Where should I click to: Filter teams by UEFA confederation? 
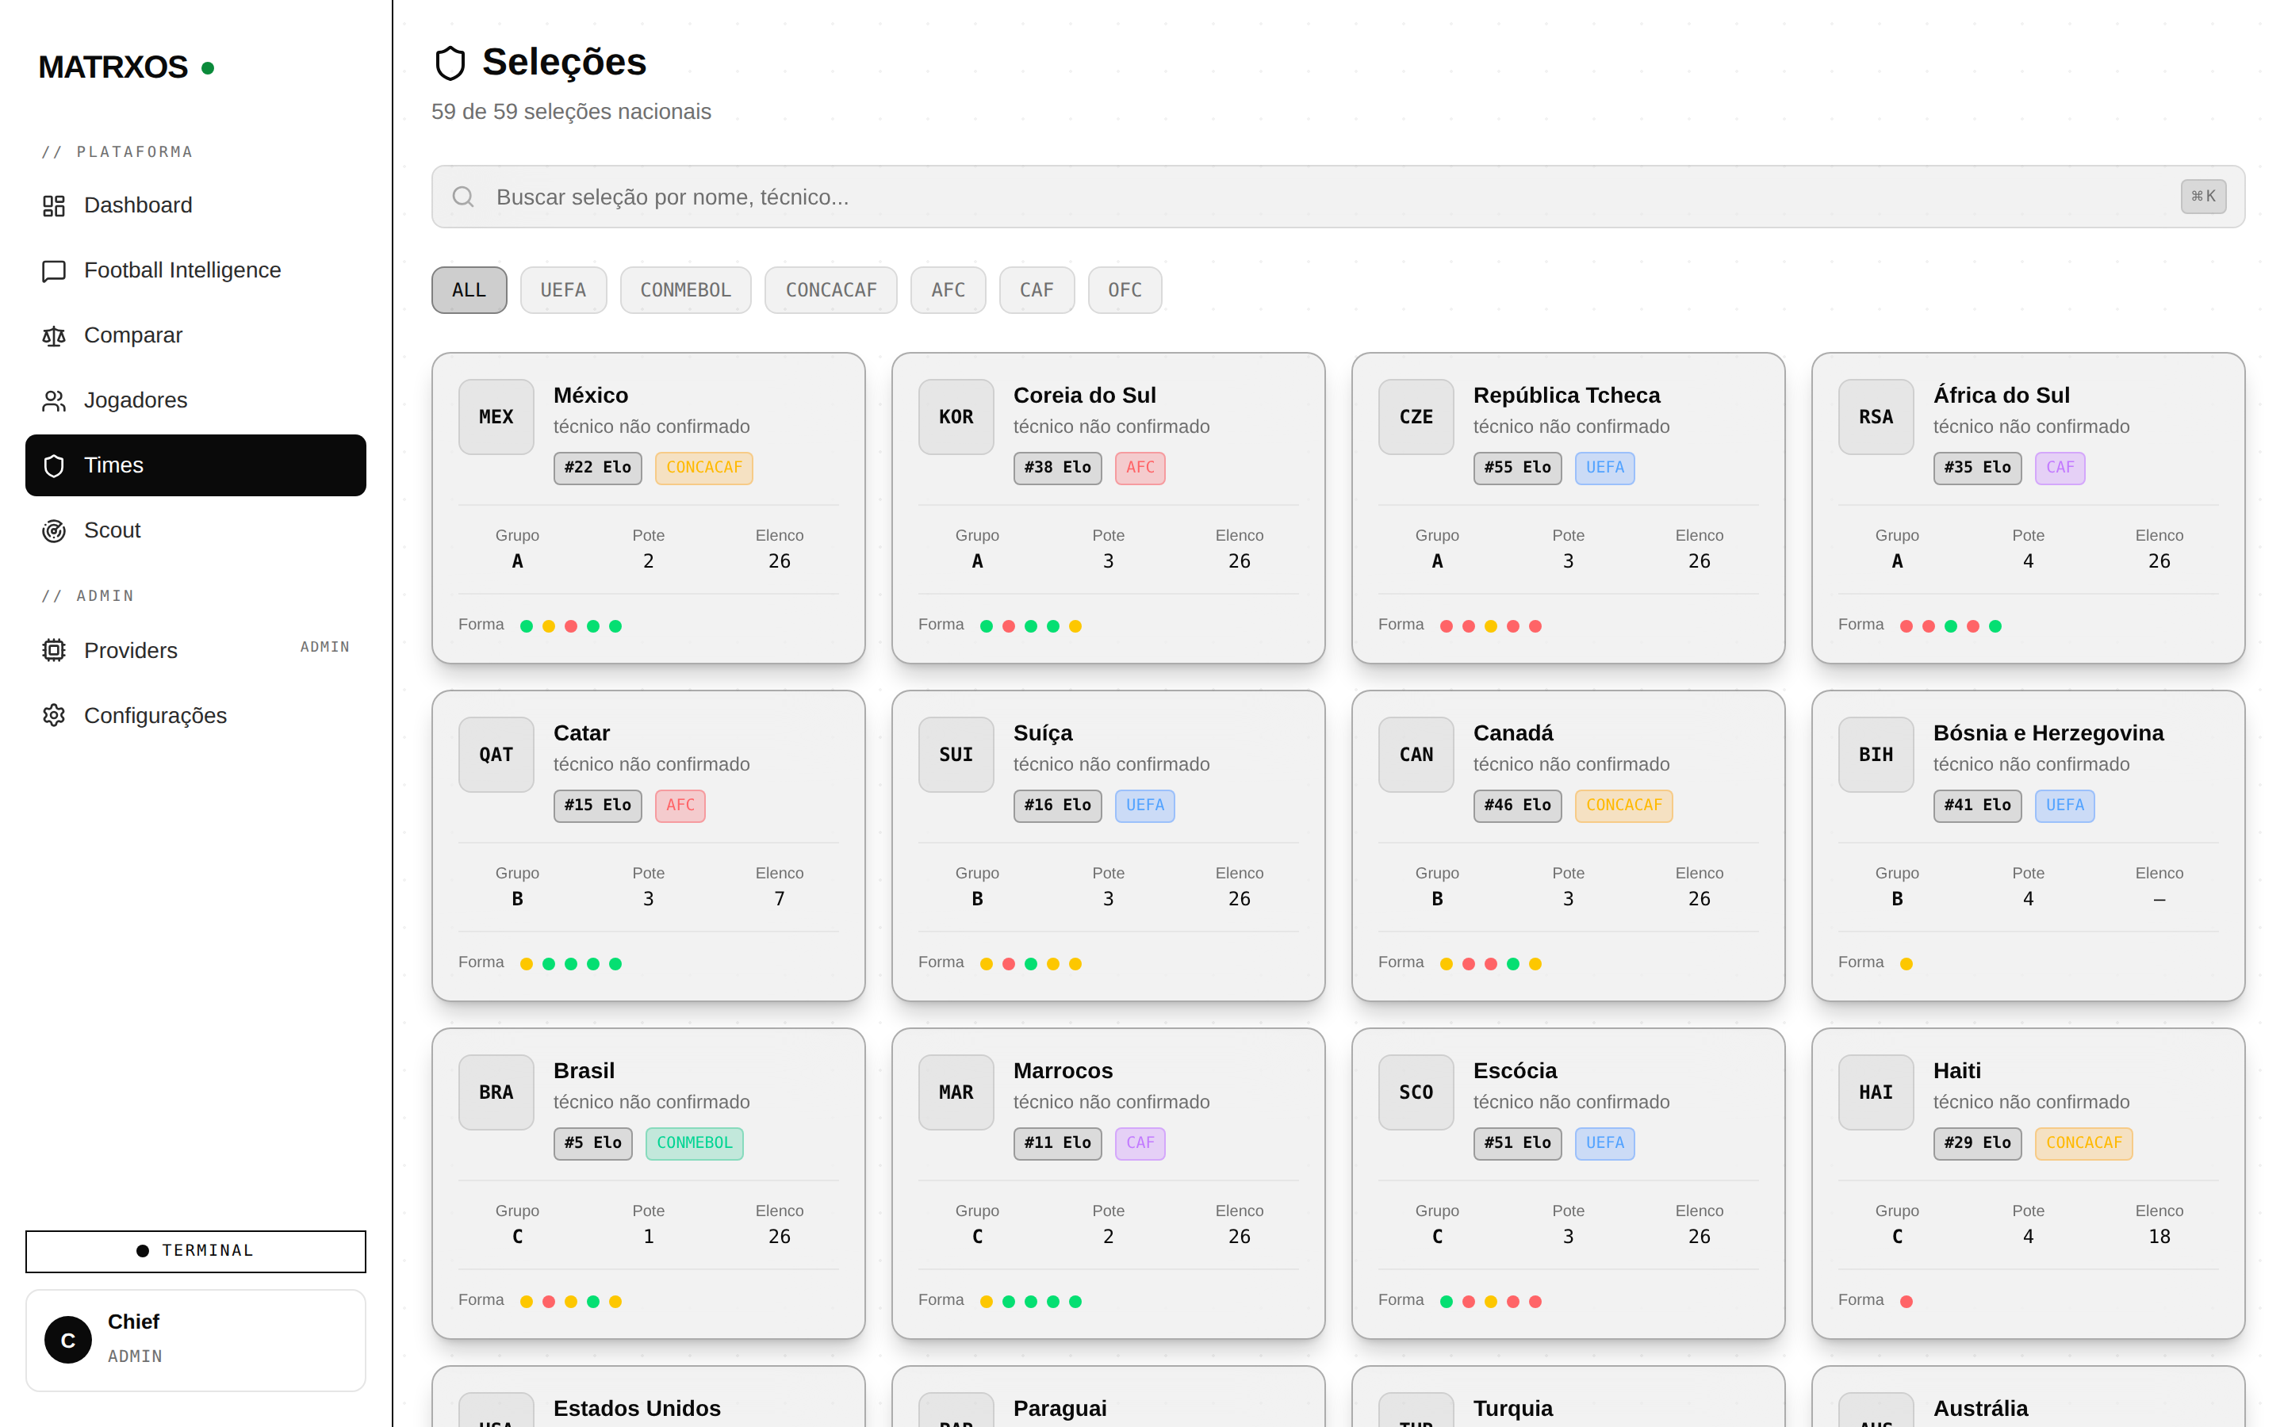pyautogui.click(x=563, y=291)
